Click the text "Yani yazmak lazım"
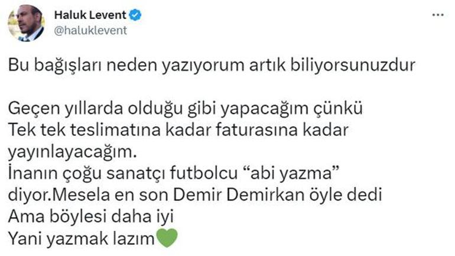Screen dimensions: 455x256 coord(82,239)
